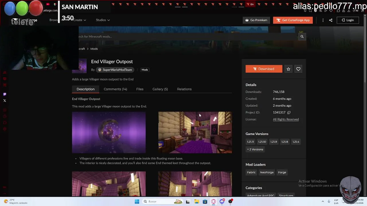Click the orange Download button

coord(264,69)
